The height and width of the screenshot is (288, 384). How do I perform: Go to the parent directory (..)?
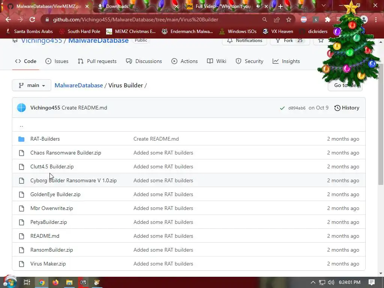tap(21, 125)
